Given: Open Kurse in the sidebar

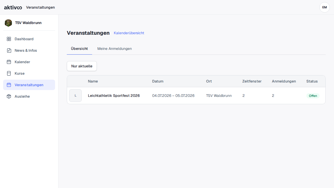Looking at the screenshot, I should (29, 73).
